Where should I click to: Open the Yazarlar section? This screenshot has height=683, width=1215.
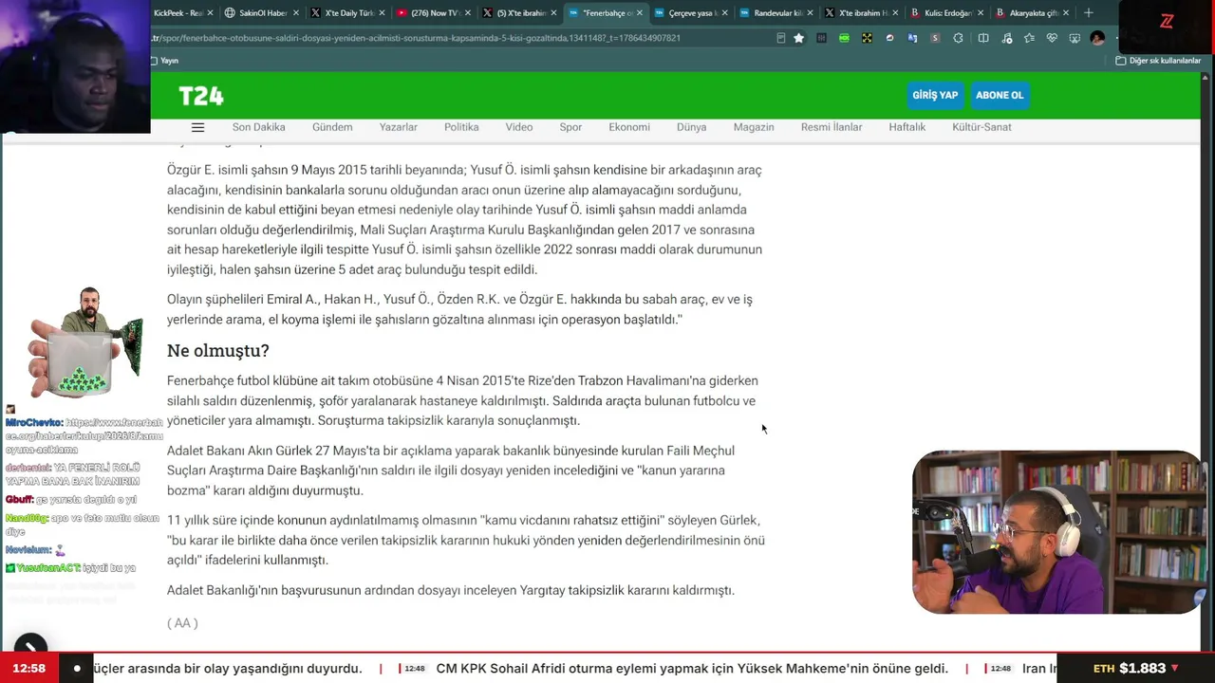point(399,127)
